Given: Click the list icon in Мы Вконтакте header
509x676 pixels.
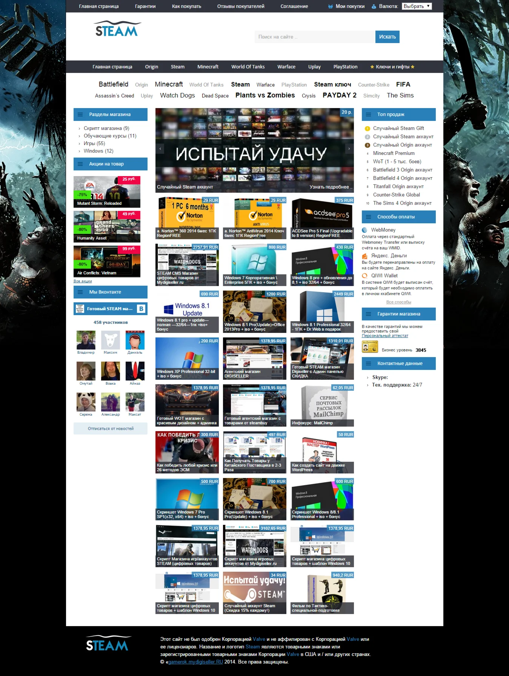Looking at the screenshot, I should pyautogui.click(x=80, y=292).
